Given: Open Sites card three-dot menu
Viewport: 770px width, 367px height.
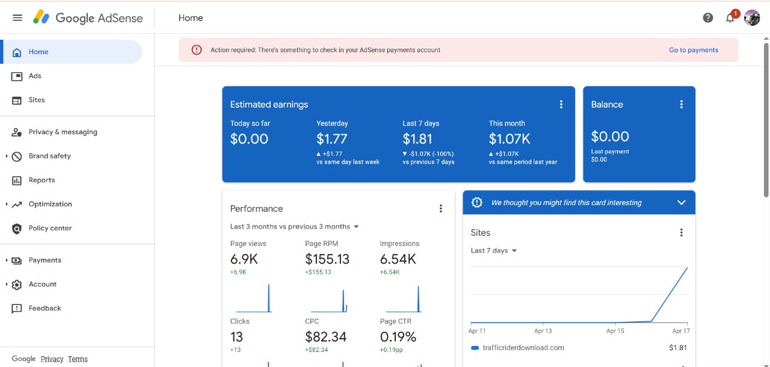Looking at the screenshot, I should click(682, 233).
